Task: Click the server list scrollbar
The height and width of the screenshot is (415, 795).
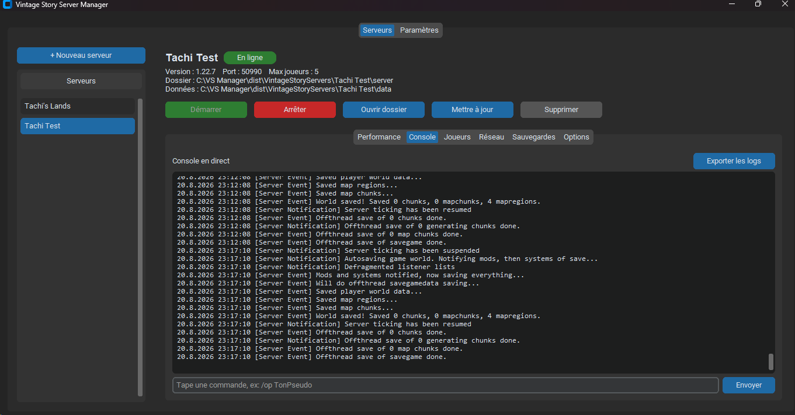Action: point(140,247)
